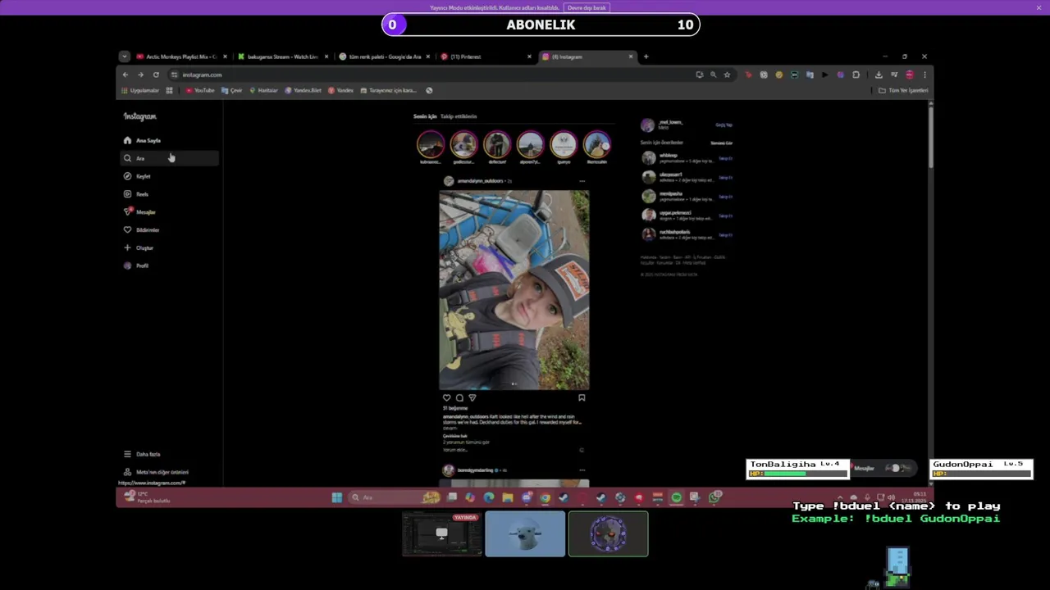This screenshot has height=590, width=1050.
Task: Open Uygulamalar apps shortcut
Action: point(140,90)
